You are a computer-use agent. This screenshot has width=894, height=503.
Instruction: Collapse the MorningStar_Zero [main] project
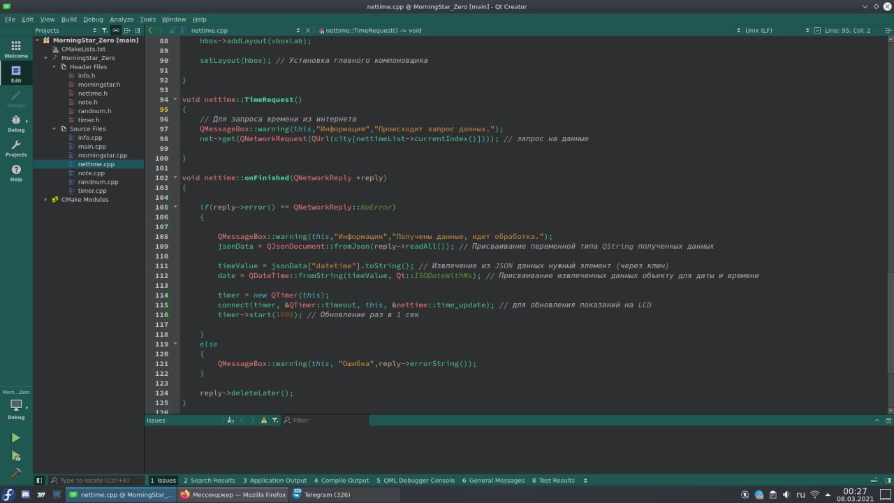[x=38, y=41]
